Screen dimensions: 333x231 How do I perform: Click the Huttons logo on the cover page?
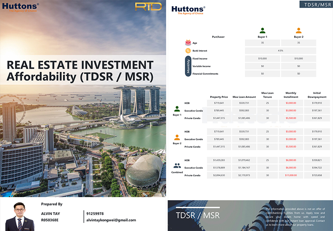[x=20, y=8]
